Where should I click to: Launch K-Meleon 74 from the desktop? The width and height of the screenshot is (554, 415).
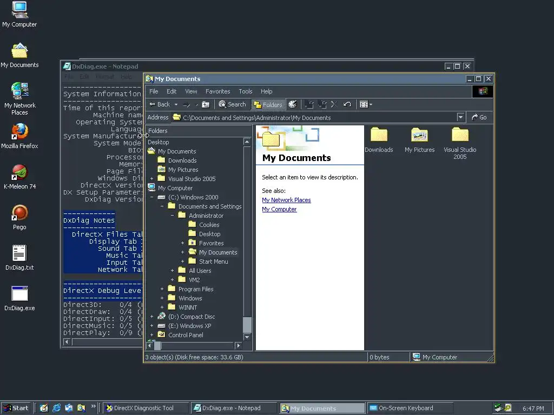[x=19, y=177]
